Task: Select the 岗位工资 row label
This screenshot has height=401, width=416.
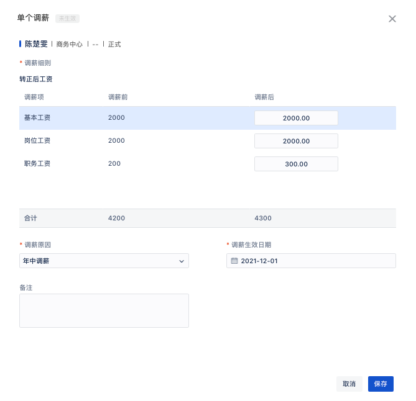Action: (37, 141)
